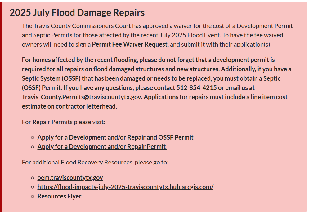Click the phone number 512-854-4215
The width and height of the screenshot is (309, 214).
196,88
